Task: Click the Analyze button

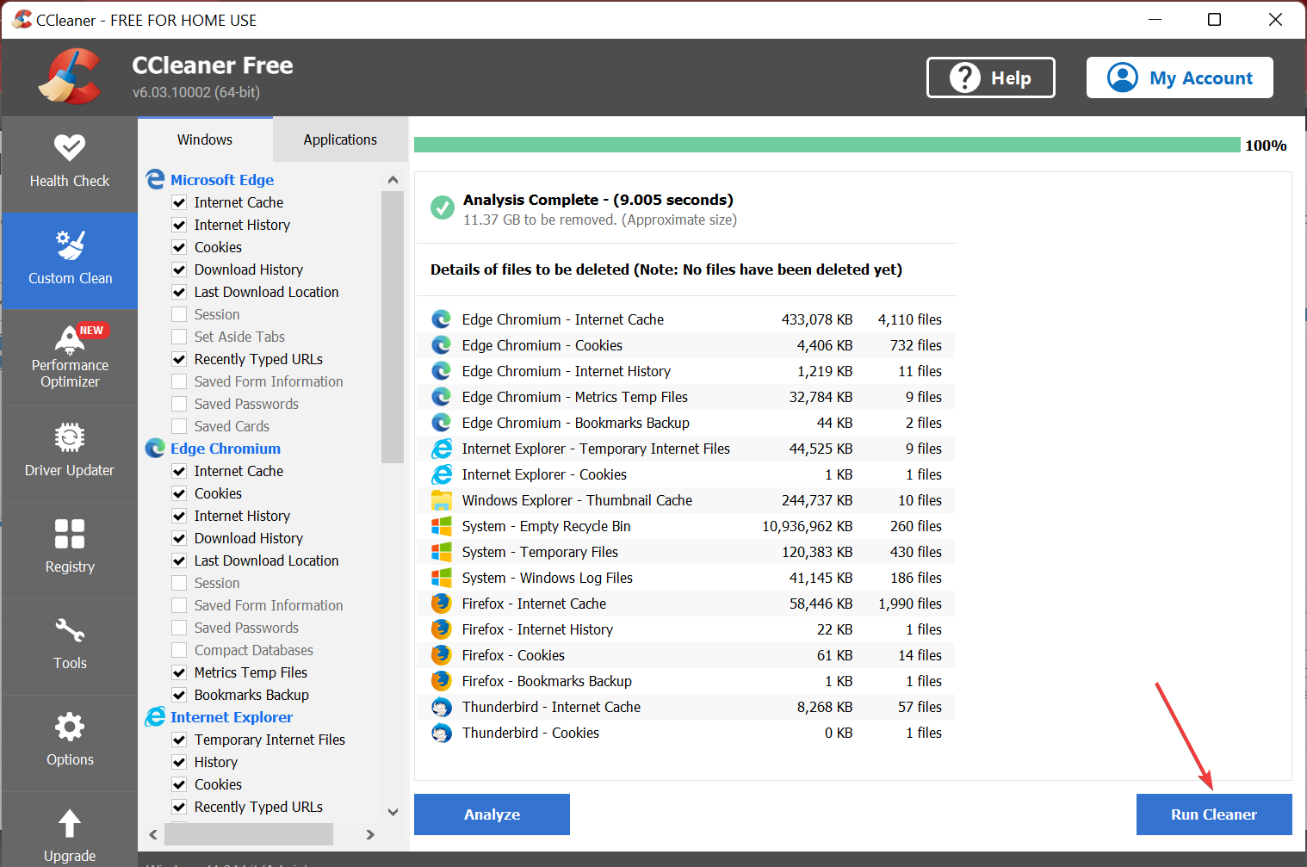Action: click(x=492, y=814)
